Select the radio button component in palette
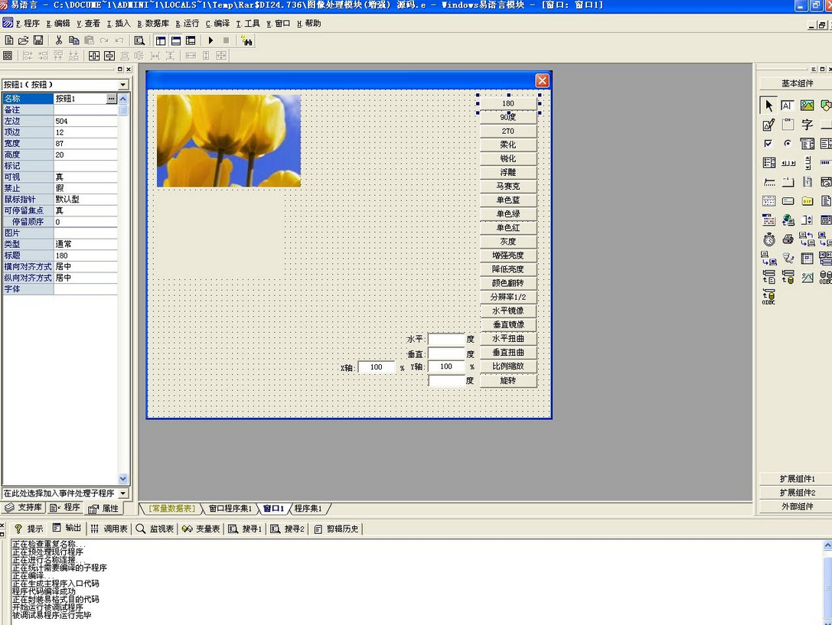The height and width of the screenshot is (625, 832). pyautogui.click(x=788, y=144)
